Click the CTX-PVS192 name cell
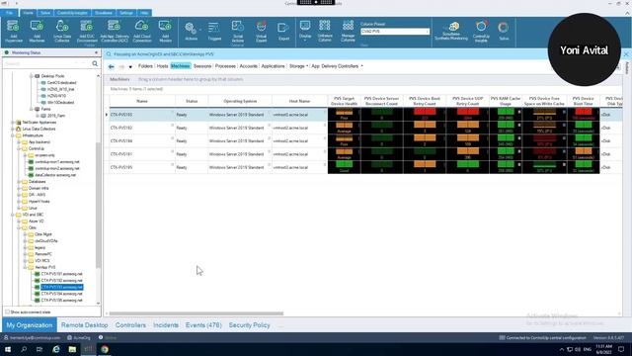Image resolution: width=632 pixels, height=356 pixels. 142,128
